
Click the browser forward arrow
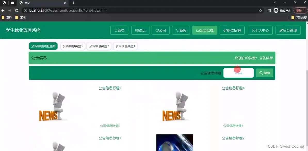coord(10,11)
